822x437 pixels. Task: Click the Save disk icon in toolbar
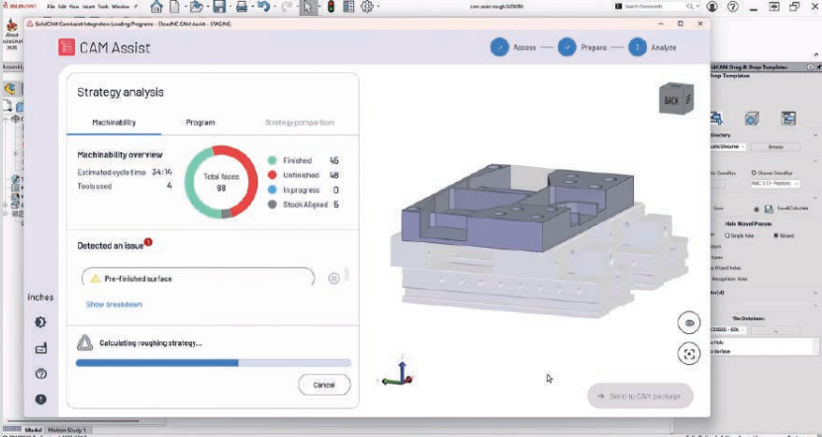[220, 7]
